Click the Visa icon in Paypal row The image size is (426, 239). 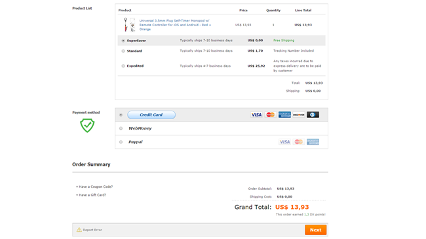pos(284,142)
